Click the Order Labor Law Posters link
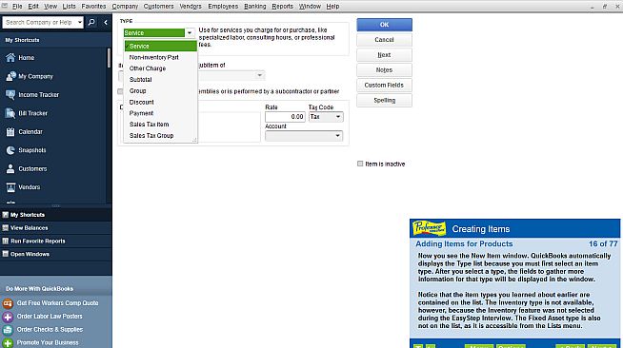623x348 pixels. [x=50, y=317]
